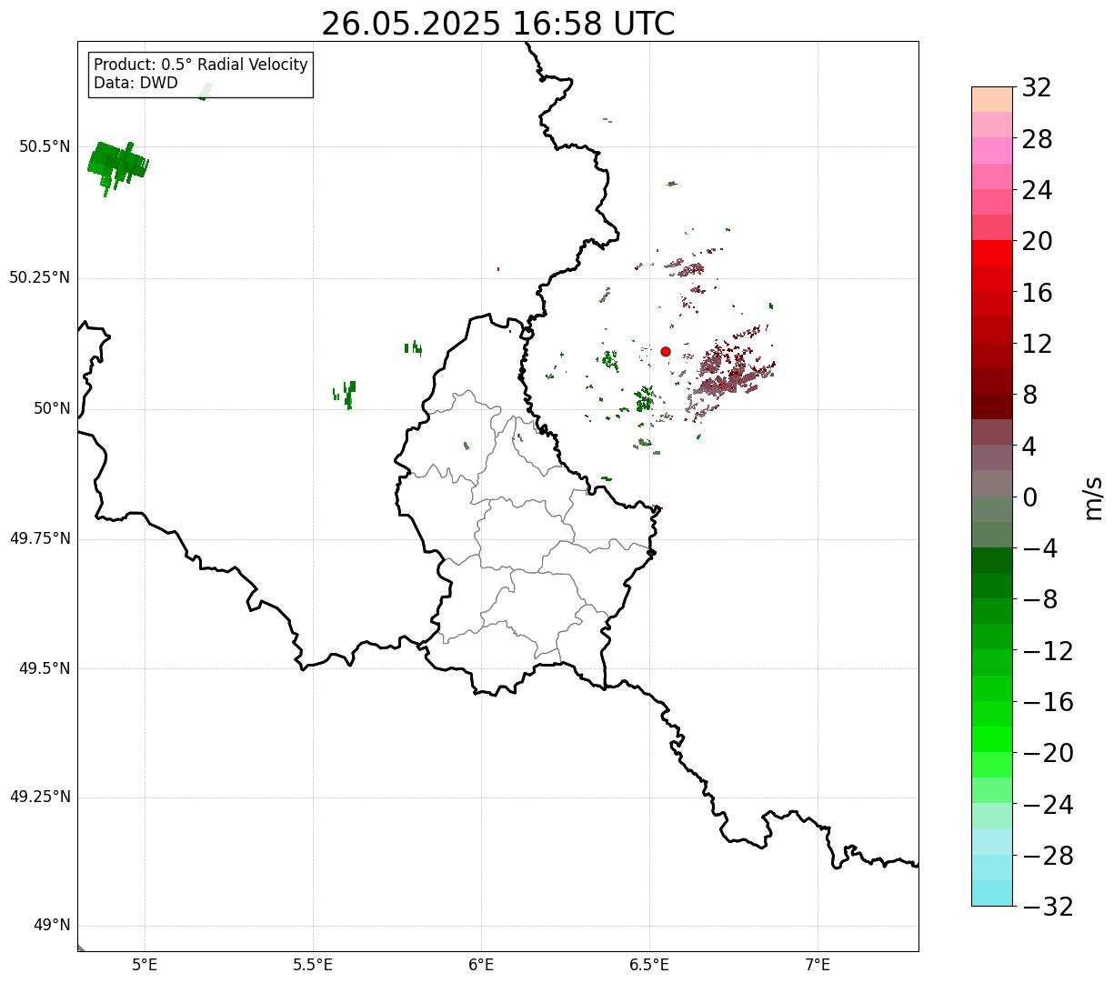Viewport: 1114px width, 983px height.
Task: Click the Product: 0.5° Radial Velocity label
Action: coord(201,65)
